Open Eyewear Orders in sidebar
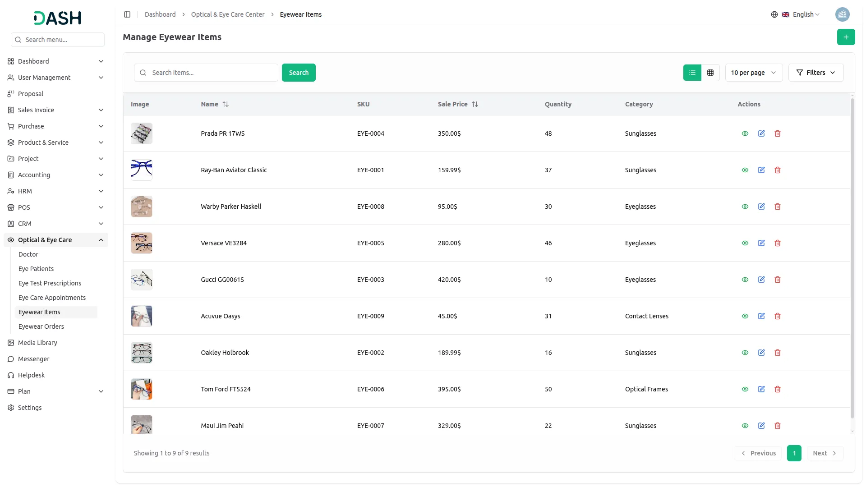This screenshot has height=487, width=866. [x=41, y=326]
